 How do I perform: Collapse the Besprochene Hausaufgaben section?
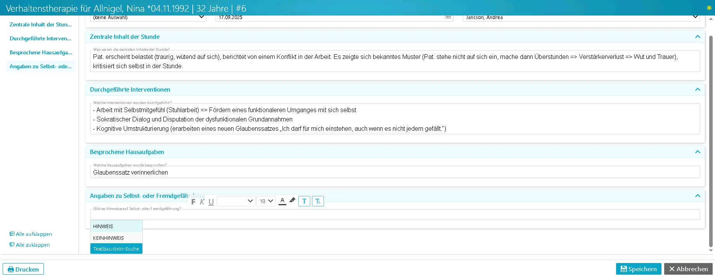(698, 152)
